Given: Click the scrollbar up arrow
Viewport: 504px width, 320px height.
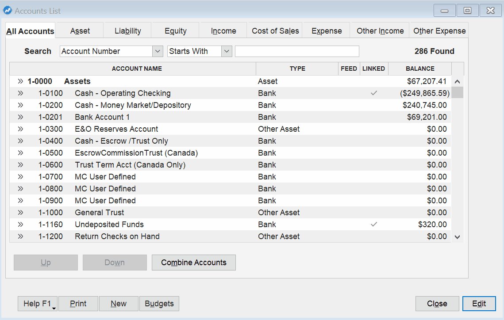Looking at the screenshot, I should tap(457, 81).
